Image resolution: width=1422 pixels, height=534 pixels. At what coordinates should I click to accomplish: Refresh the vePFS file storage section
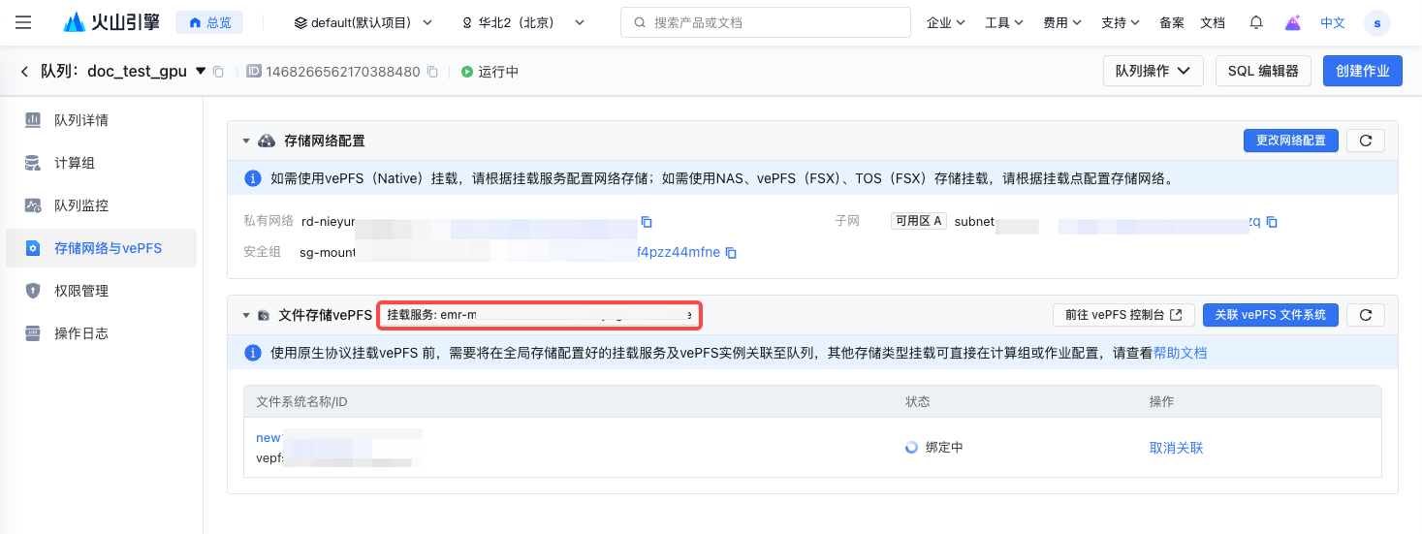point(1366,315)
